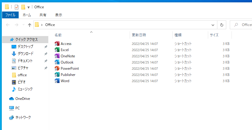Select the PowerPoint shortcut icon
Image resolution: width=252 pixels, height=130 pixels.
click(x=57, y=69)
